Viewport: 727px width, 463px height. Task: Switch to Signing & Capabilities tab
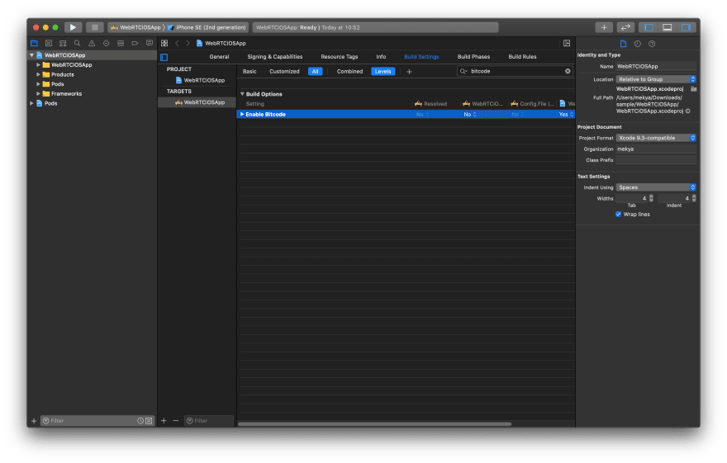[274, 56]
